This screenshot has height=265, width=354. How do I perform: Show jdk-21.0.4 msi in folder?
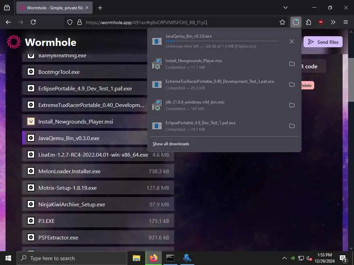pyautogui.click(x=292, y=105)
